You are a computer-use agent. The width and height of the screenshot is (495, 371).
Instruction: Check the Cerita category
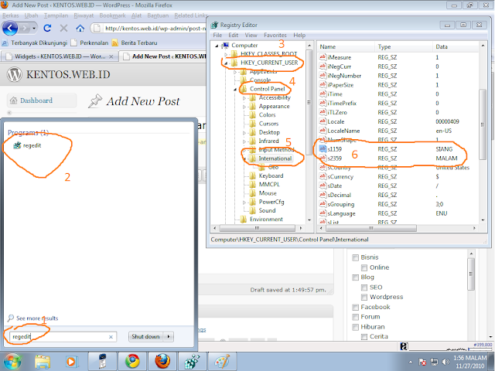[x=364, y=337]
